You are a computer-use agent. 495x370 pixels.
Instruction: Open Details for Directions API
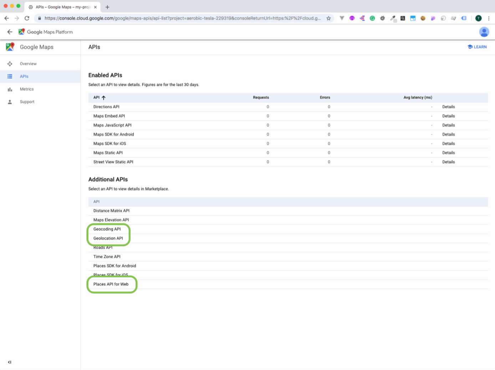(448, 107)
